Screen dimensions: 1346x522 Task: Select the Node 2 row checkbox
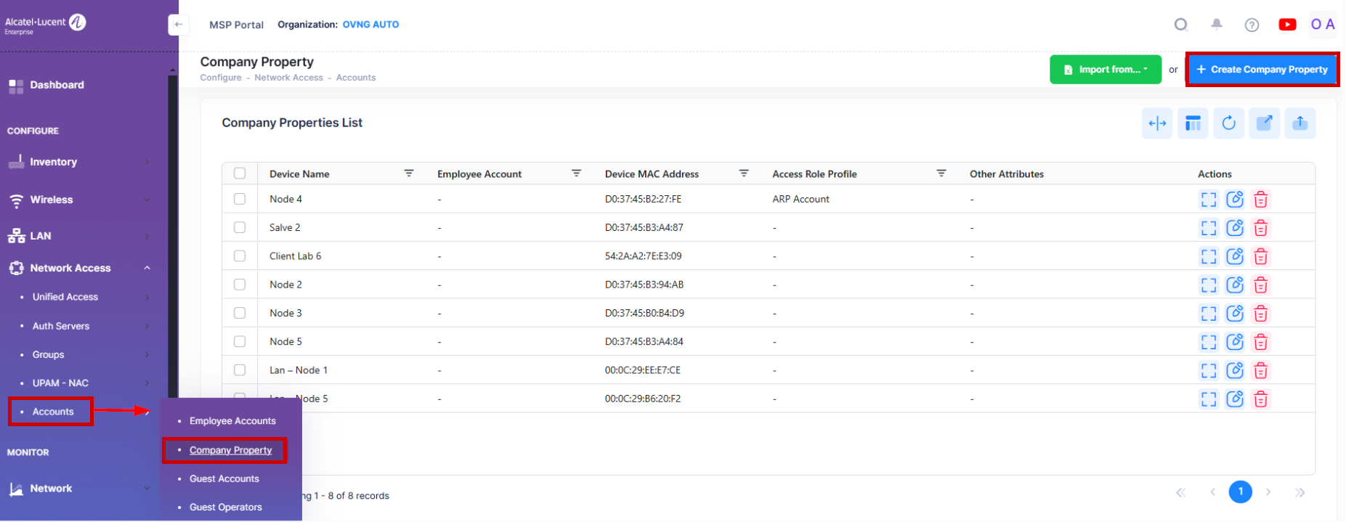240,285
